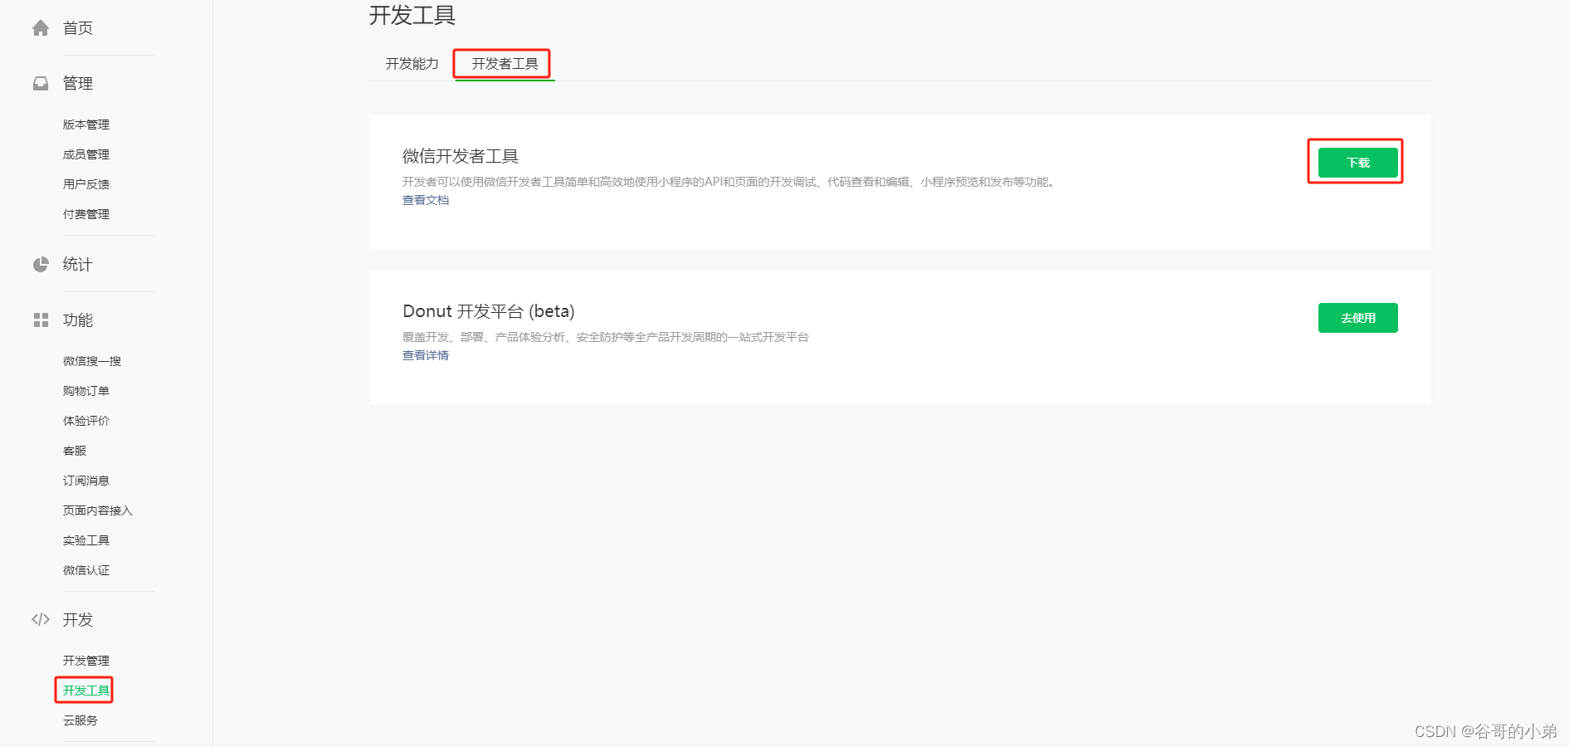The height and width of the screenshot is (747, 1569).
Task: Open the 功能 section heading
Action: pyautogui.click(x=78, y=320)
